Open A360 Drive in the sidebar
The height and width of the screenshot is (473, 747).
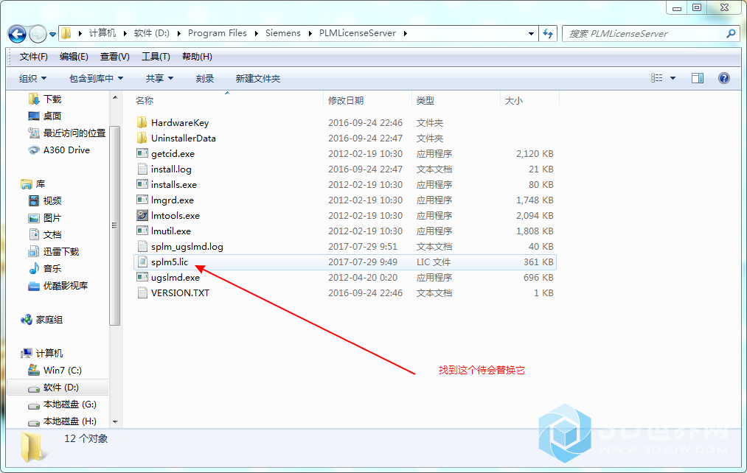click(x=66, y=150)
